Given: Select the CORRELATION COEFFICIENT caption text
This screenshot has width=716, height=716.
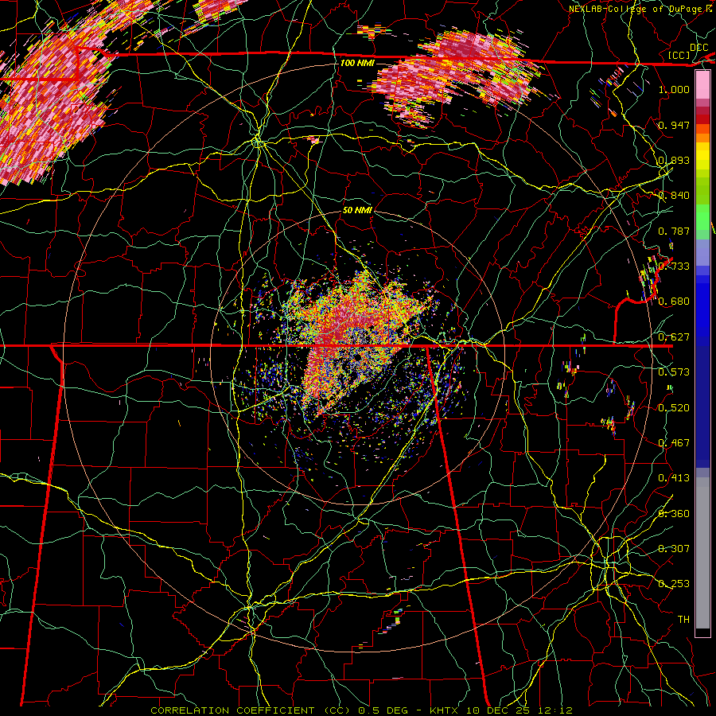Looking at the screenshot, I should pos(232,710).
